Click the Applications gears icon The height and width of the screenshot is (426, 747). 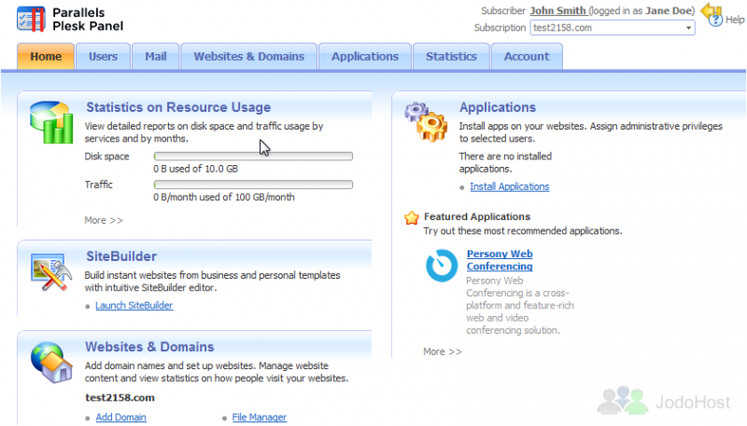pyautogui.click(x=426, y=122)
